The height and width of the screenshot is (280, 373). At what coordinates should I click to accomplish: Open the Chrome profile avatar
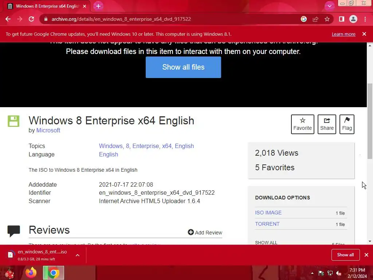[x=353, y=19]
